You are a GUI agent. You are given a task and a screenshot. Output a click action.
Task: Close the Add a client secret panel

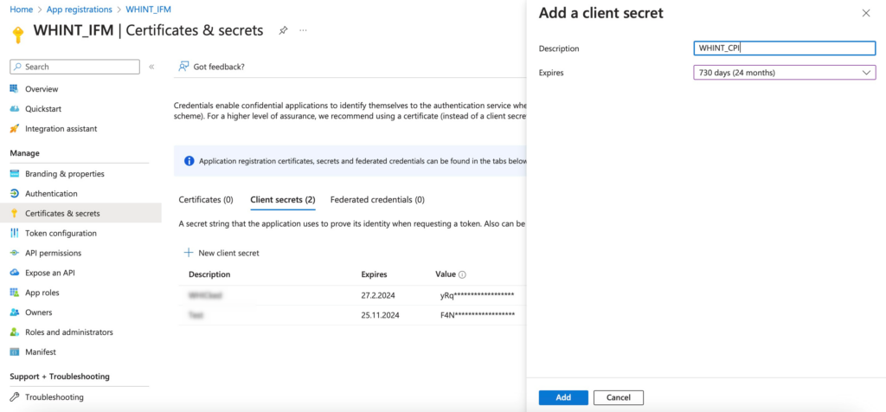[x=865, y=13]
